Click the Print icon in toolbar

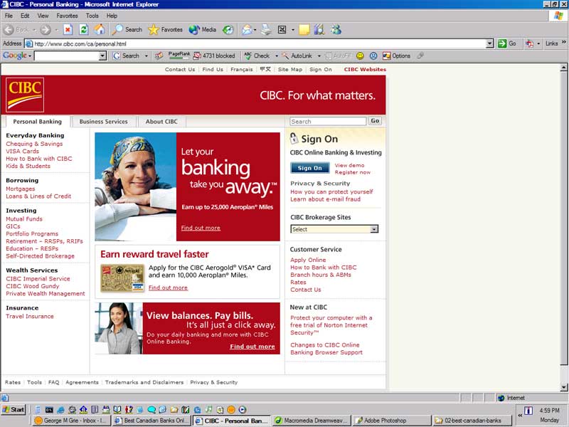(x=266, y=30)
